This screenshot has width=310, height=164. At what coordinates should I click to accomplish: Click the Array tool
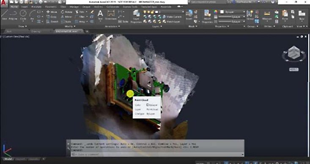coord(80,22)
